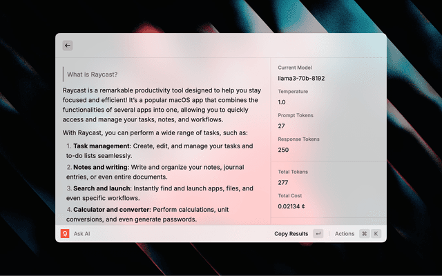Click the llama3-70b-8192 model name

coord(301,79)
